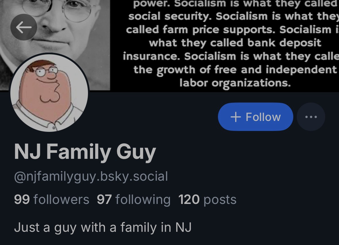339x245 pixels.
Task: Click the number 120 beside posts
Action: click(x=189, y=199)
